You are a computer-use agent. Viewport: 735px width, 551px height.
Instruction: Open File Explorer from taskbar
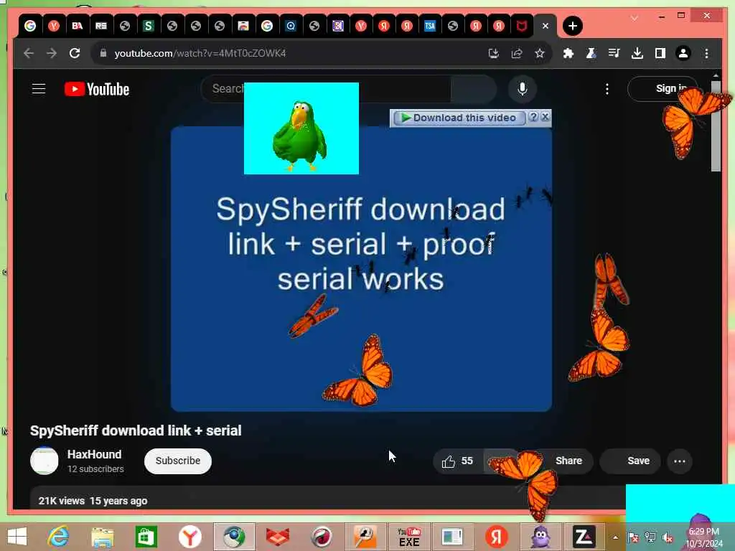[103, 537]
